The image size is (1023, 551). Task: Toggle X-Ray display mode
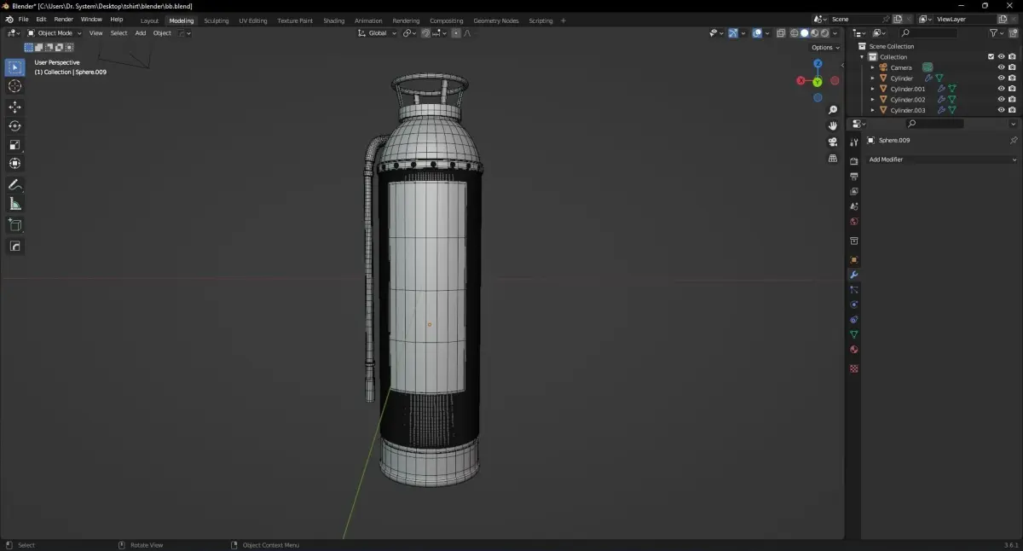click(x=779, y=33)
